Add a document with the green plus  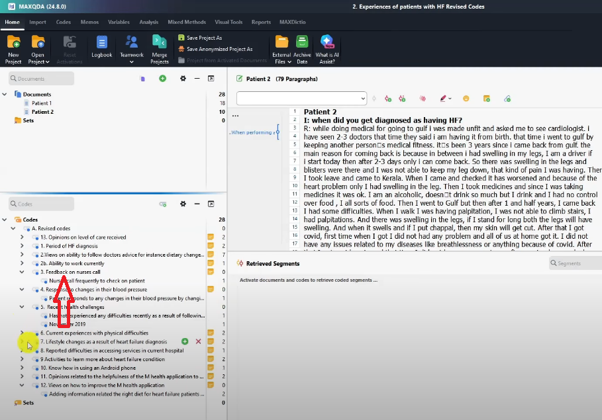point(163,79)
